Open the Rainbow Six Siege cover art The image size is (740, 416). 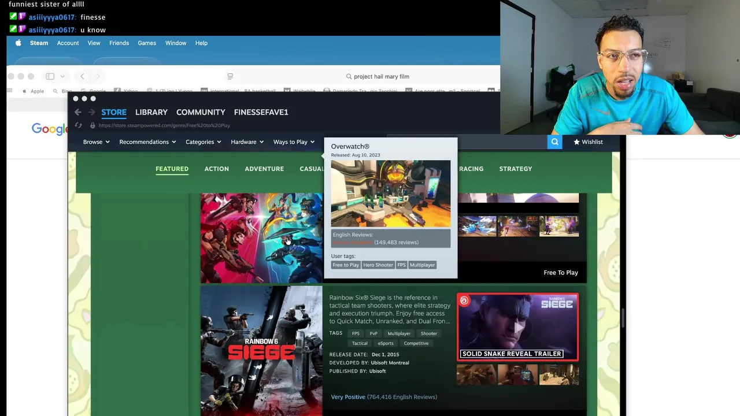coord(261,351)
